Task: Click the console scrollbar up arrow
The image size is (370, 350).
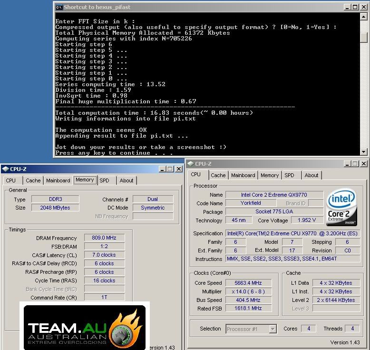Action: pos(364,17)
